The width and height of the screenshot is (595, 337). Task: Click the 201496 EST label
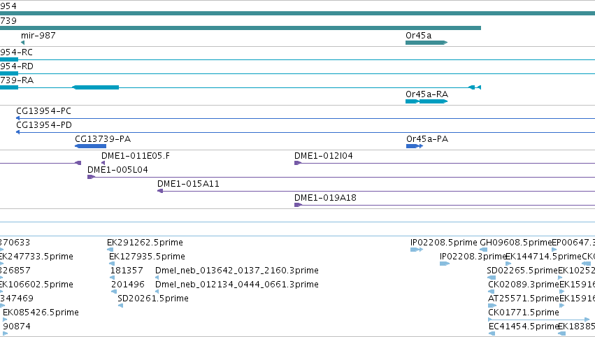coord(128,285)
